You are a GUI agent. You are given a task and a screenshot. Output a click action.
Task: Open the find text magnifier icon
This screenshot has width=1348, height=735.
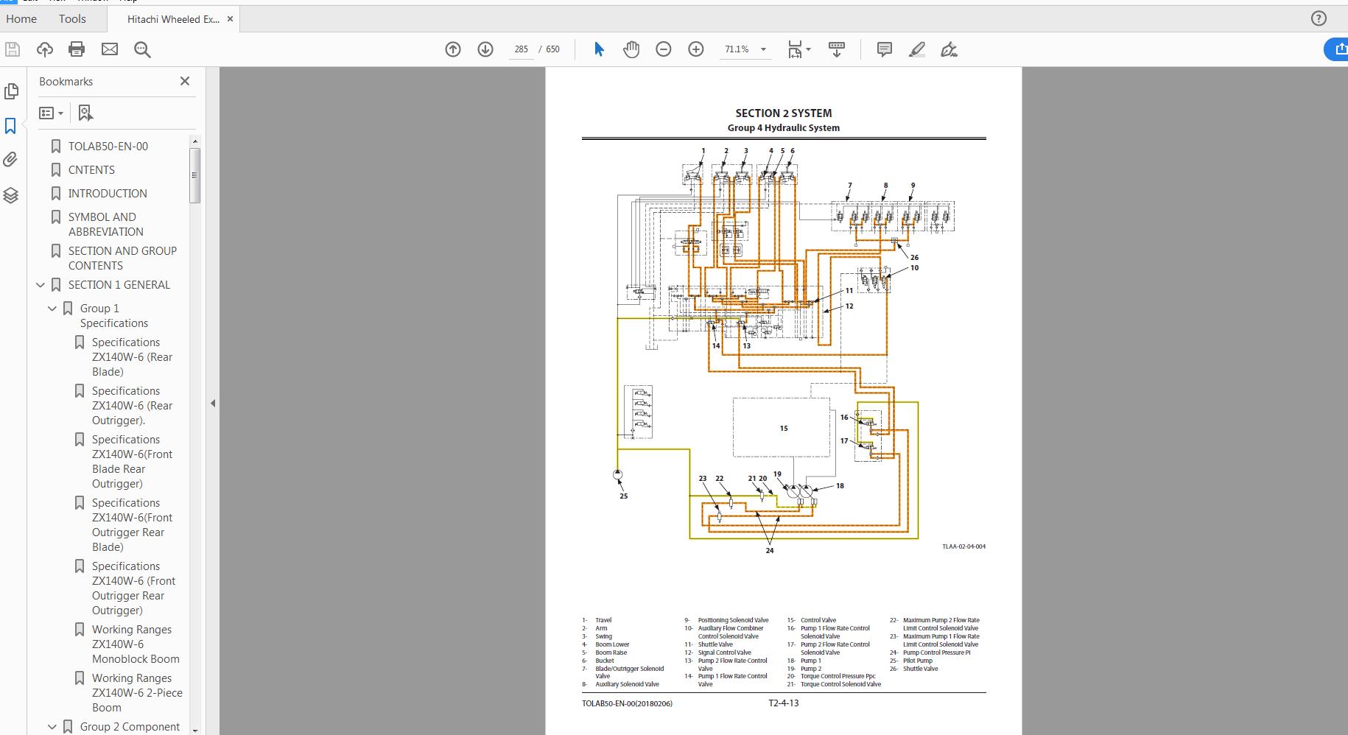click(x=142, y=49)
